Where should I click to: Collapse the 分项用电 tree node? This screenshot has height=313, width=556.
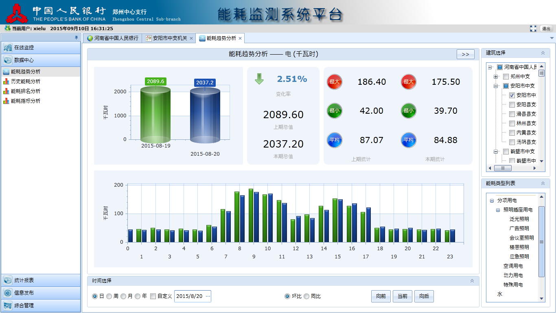[x=492, y=201]
